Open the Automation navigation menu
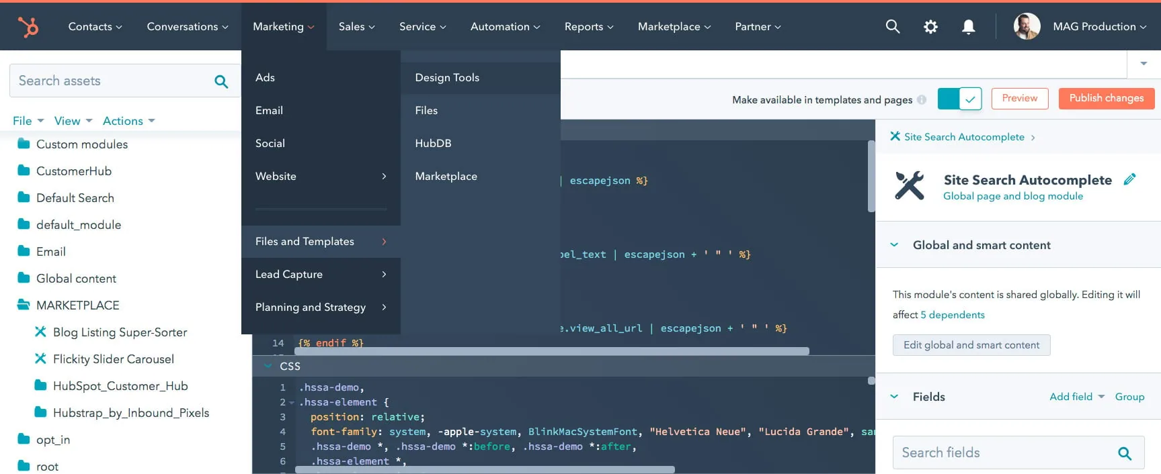 click(506, 27)
